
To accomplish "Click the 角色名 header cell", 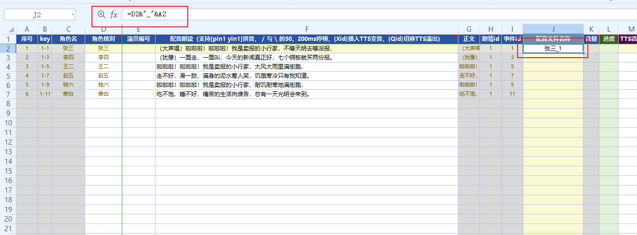I will click(68, 38).
